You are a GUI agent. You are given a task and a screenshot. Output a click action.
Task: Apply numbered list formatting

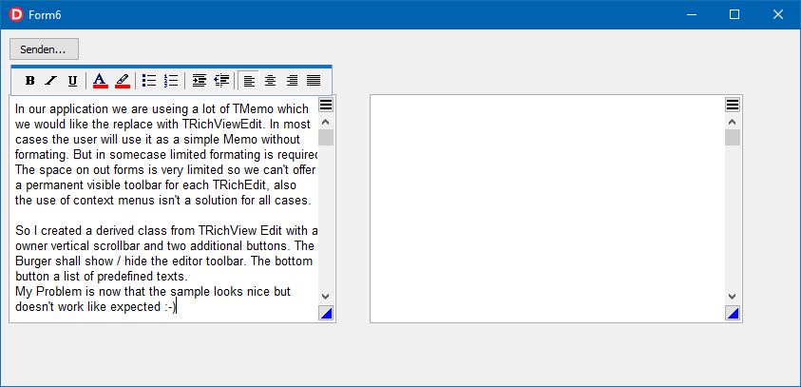(171, 81)
